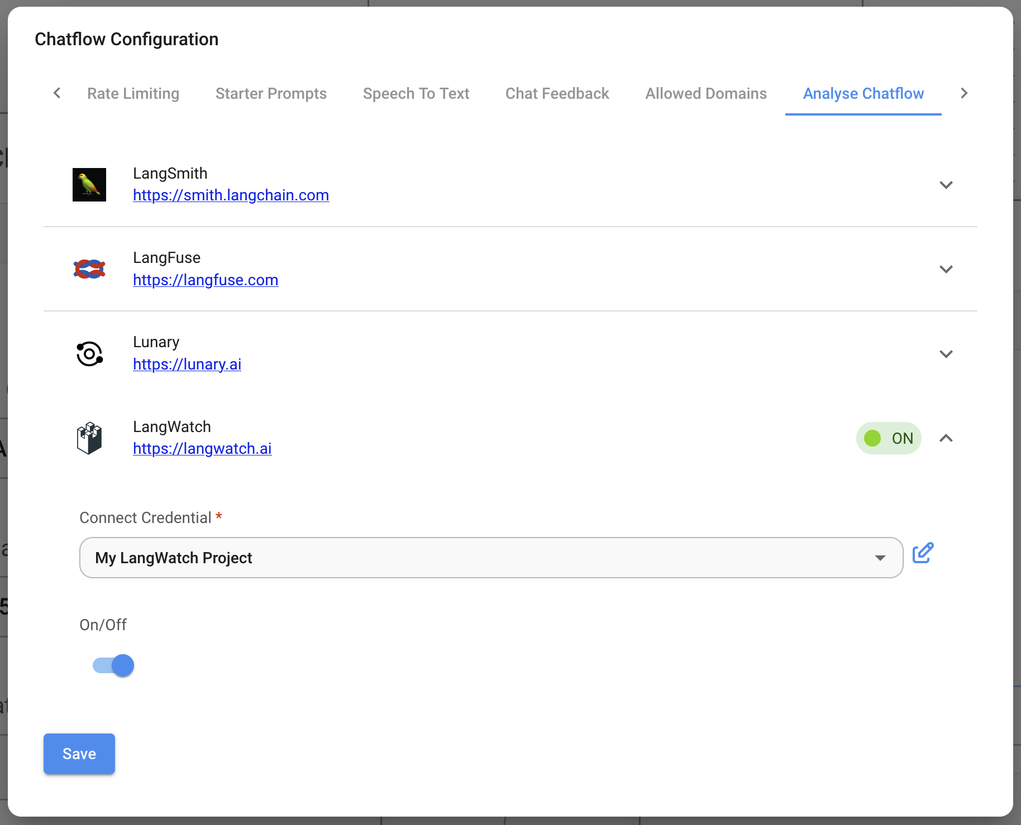Edit the selected LangWatch credential pencil icon
The width and height of the screenshot is (1021, 825).
click(x=923, y=553)
